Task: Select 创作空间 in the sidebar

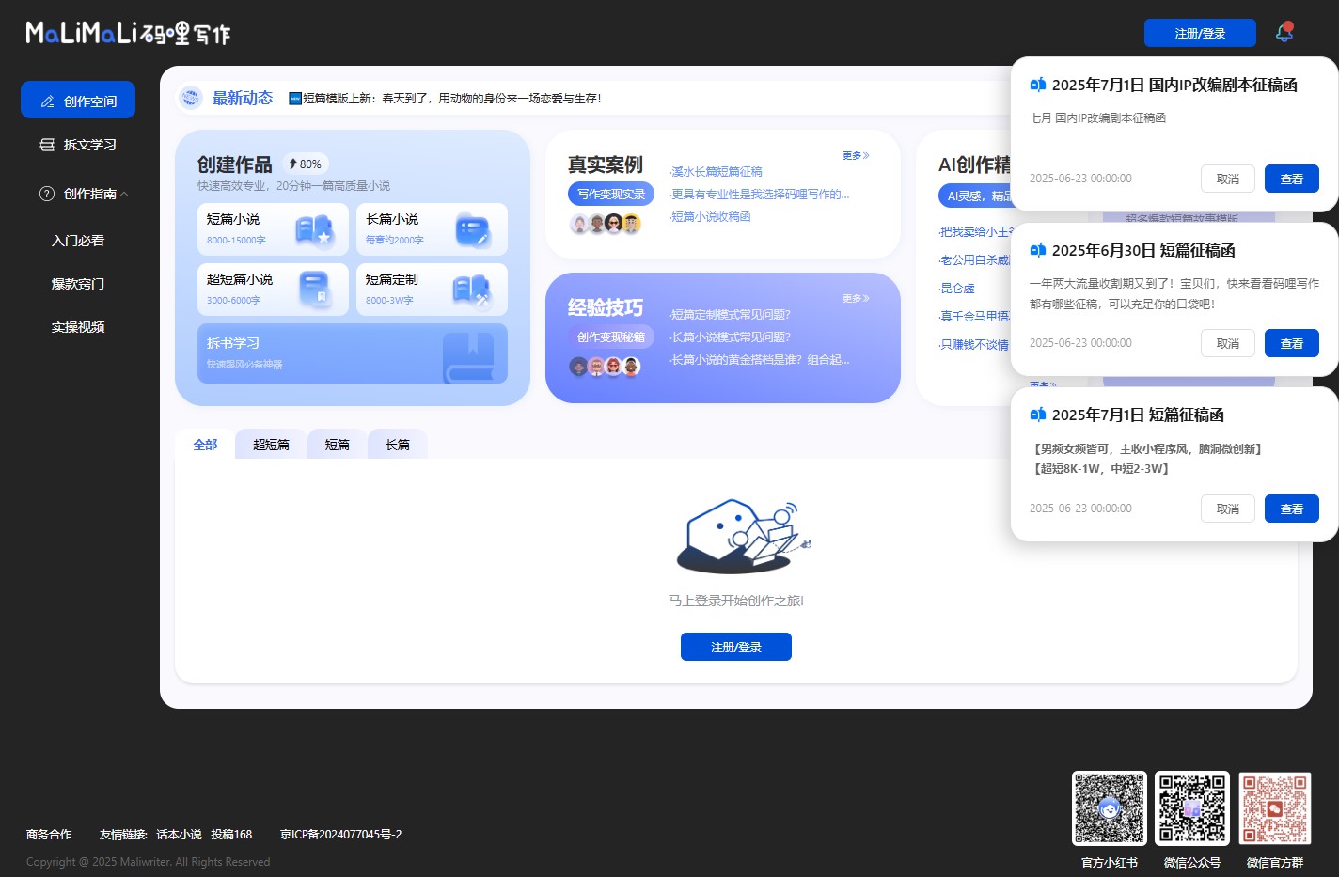Action: coord(78,101)
